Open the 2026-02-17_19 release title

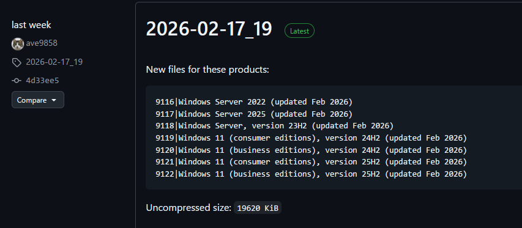click(x=209, y=29)
